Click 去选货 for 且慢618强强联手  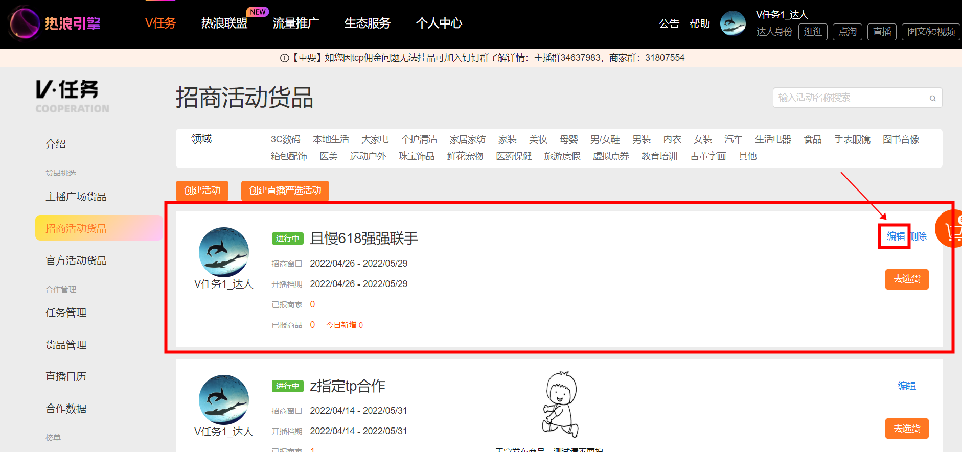click(907, 279)
